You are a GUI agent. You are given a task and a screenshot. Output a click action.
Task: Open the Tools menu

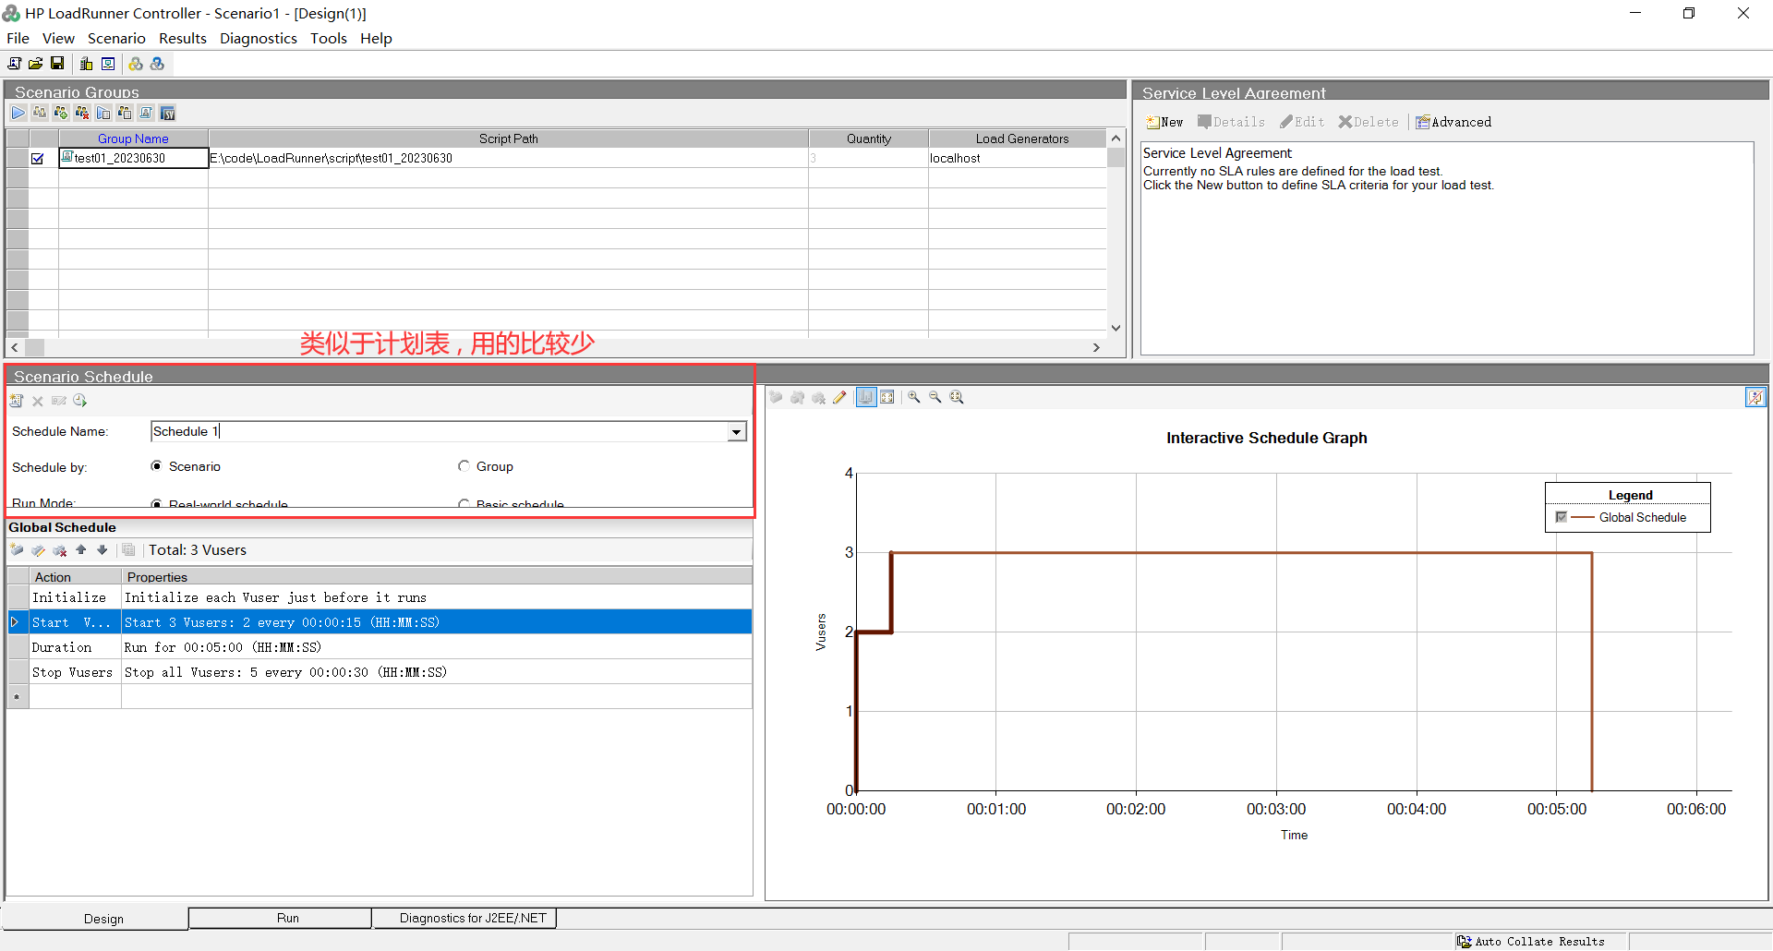tap(329, 39)
